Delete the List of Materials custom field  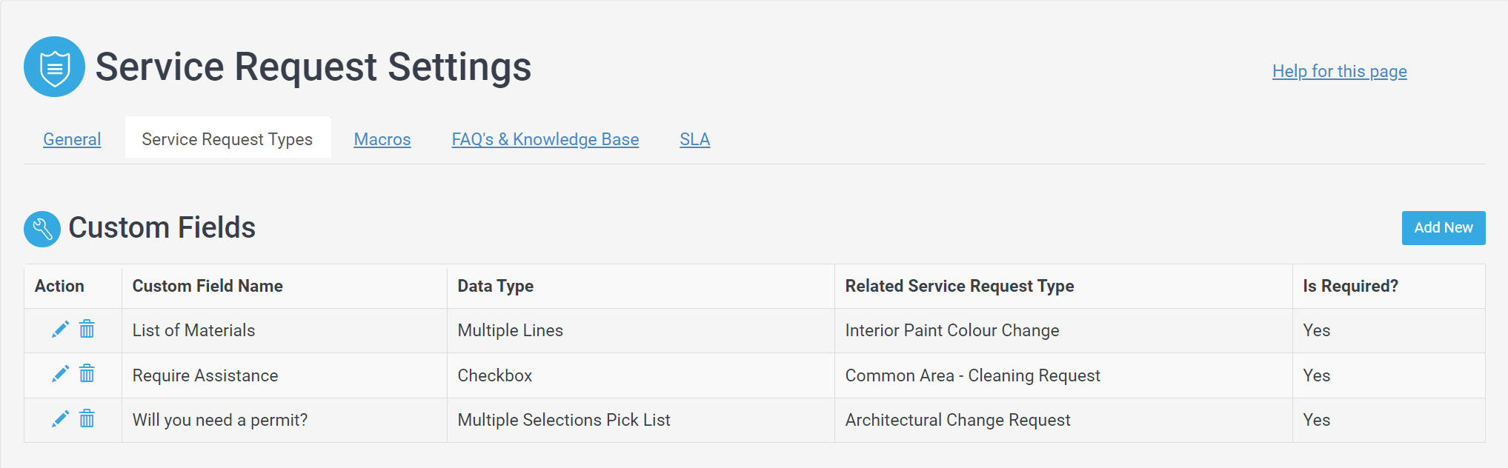click(87, 329)
